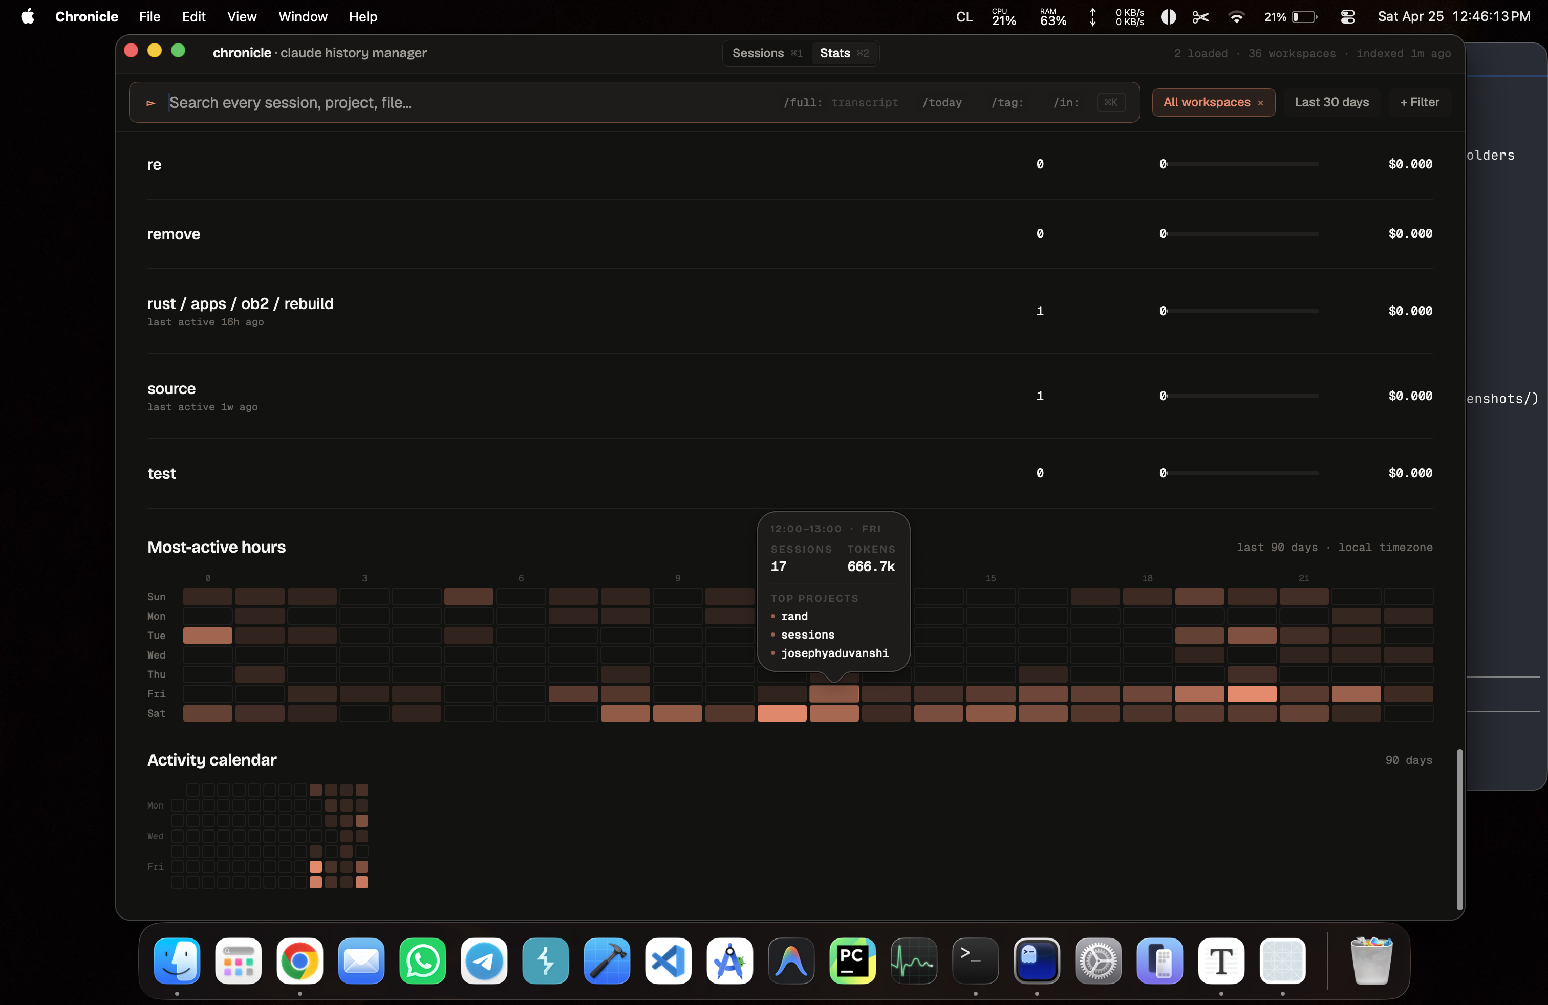The height and width of the screenshot is (1005, 1548).
Task: Click the CPU usage menu bar indicator
Action: (x=1004, y=17)
